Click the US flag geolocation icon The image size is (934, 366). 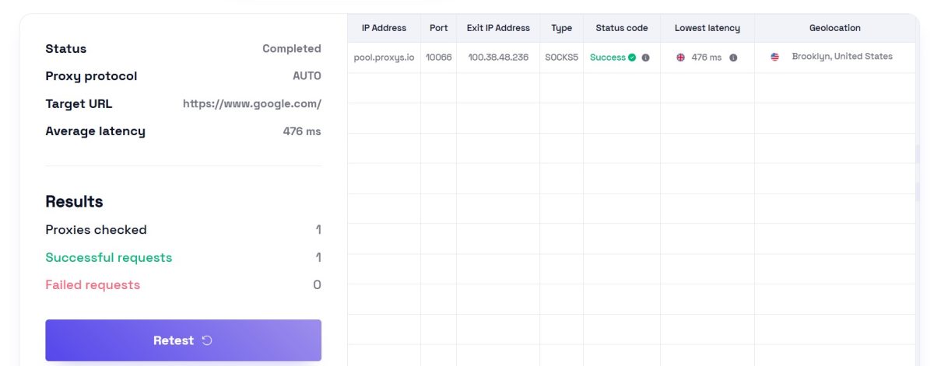774,57
